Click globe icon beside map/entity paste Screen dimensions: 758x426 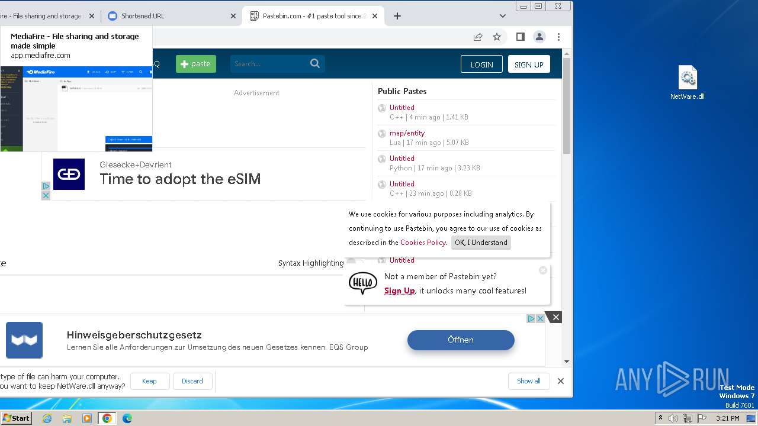[x=382, y=134]
